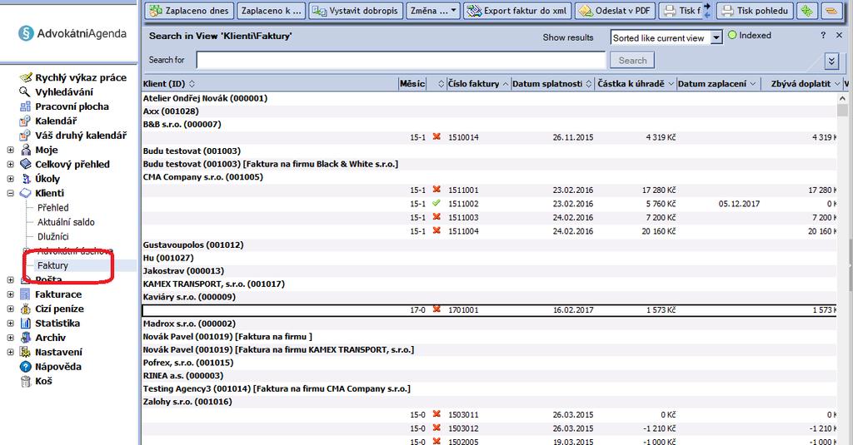The image size is (853, 445).
Task: Click the Indexed green indicator
Action: tap(732, 35)
